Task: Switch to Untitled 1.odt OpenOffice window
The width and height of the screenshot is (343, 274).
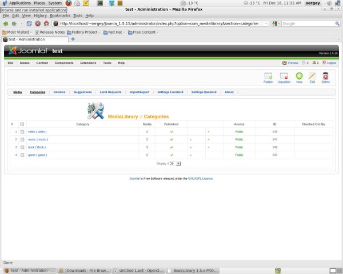Action: click(138, 271)
